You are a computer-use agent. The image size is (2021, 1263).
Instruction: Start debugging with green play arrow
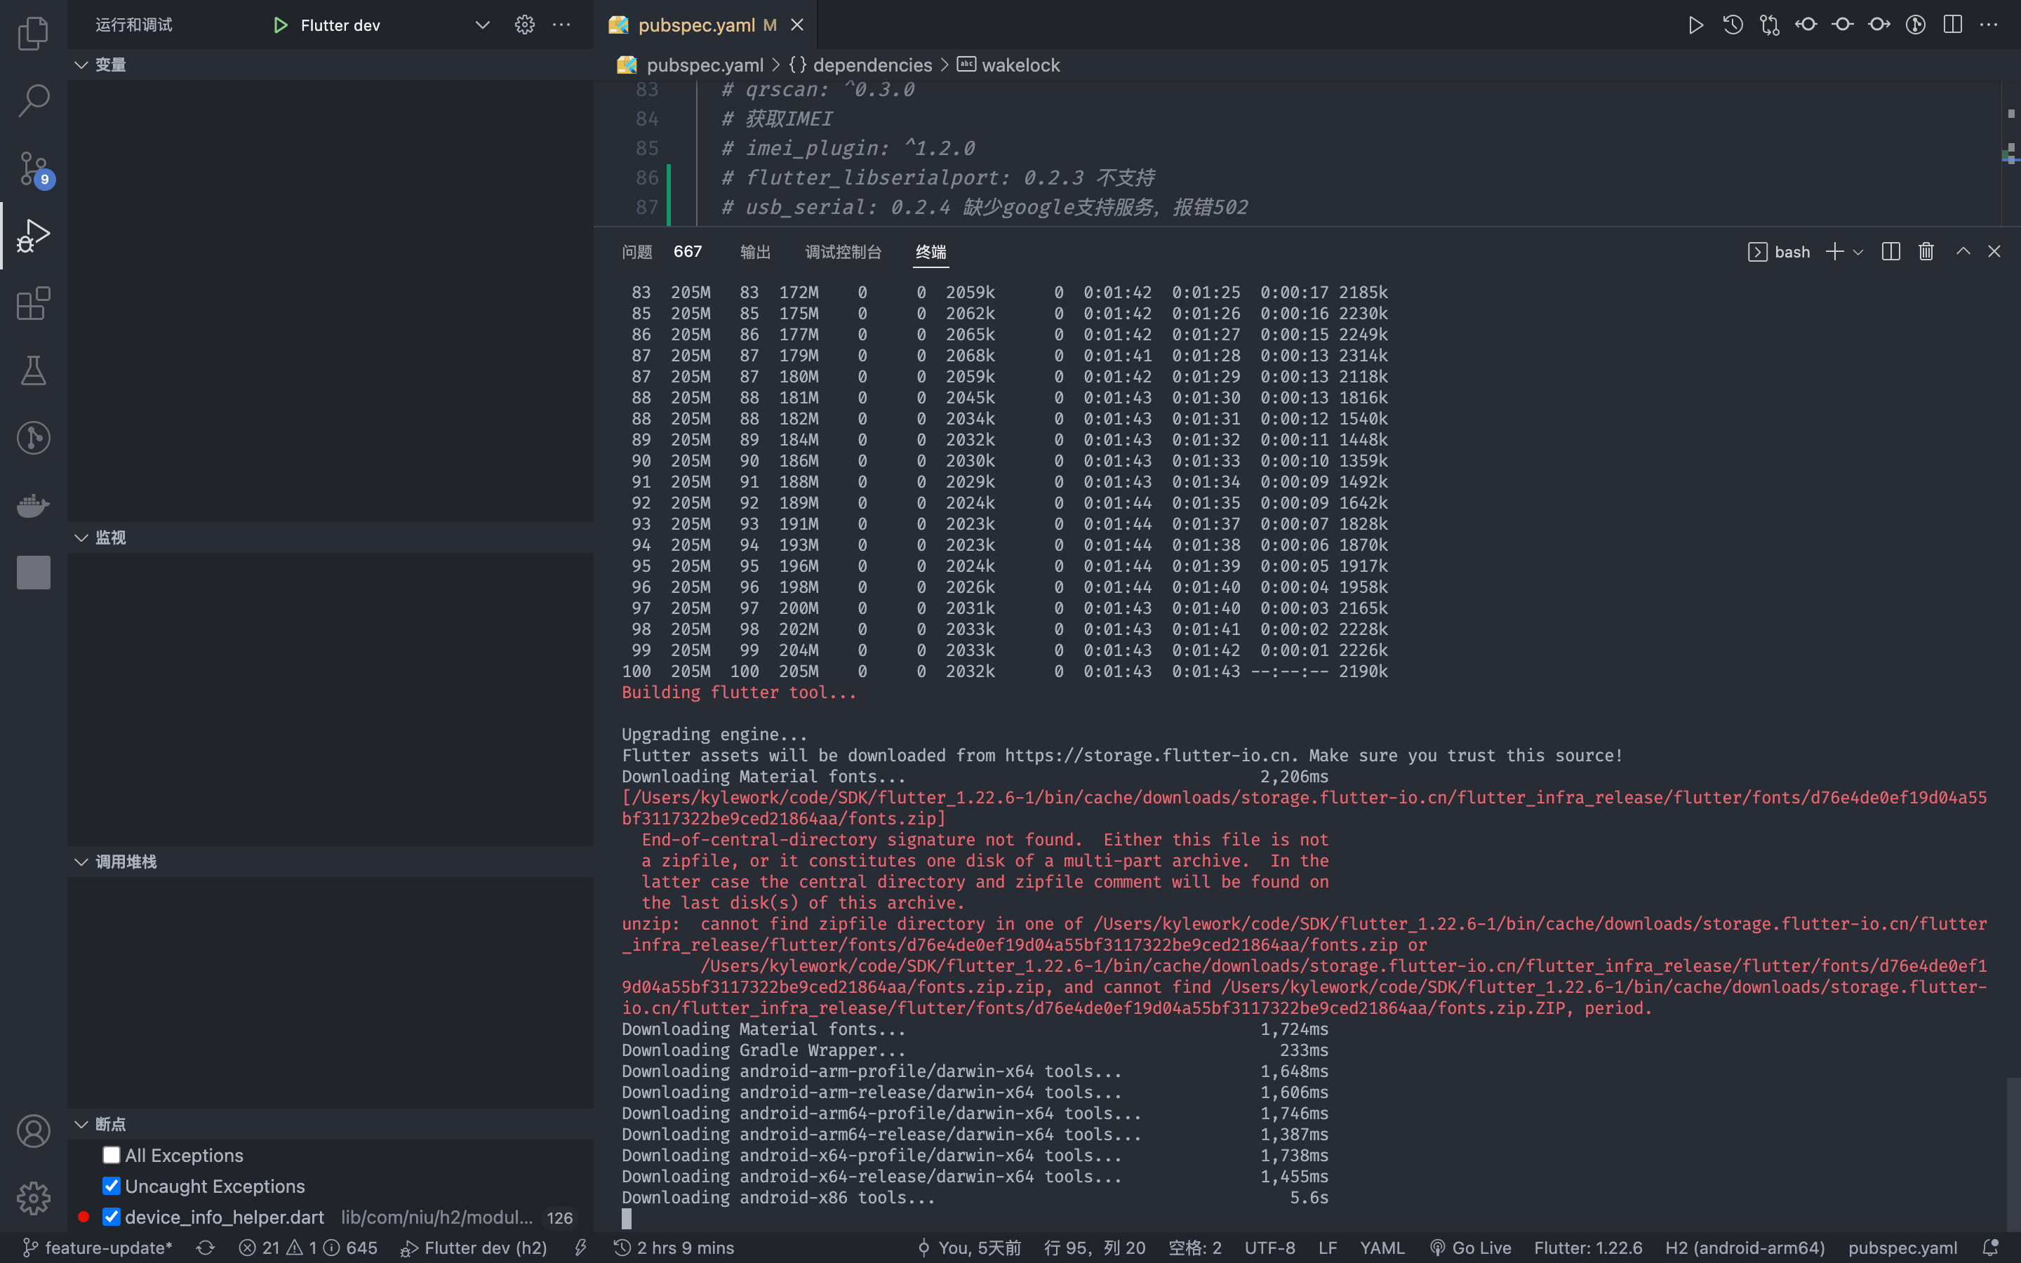281,25
